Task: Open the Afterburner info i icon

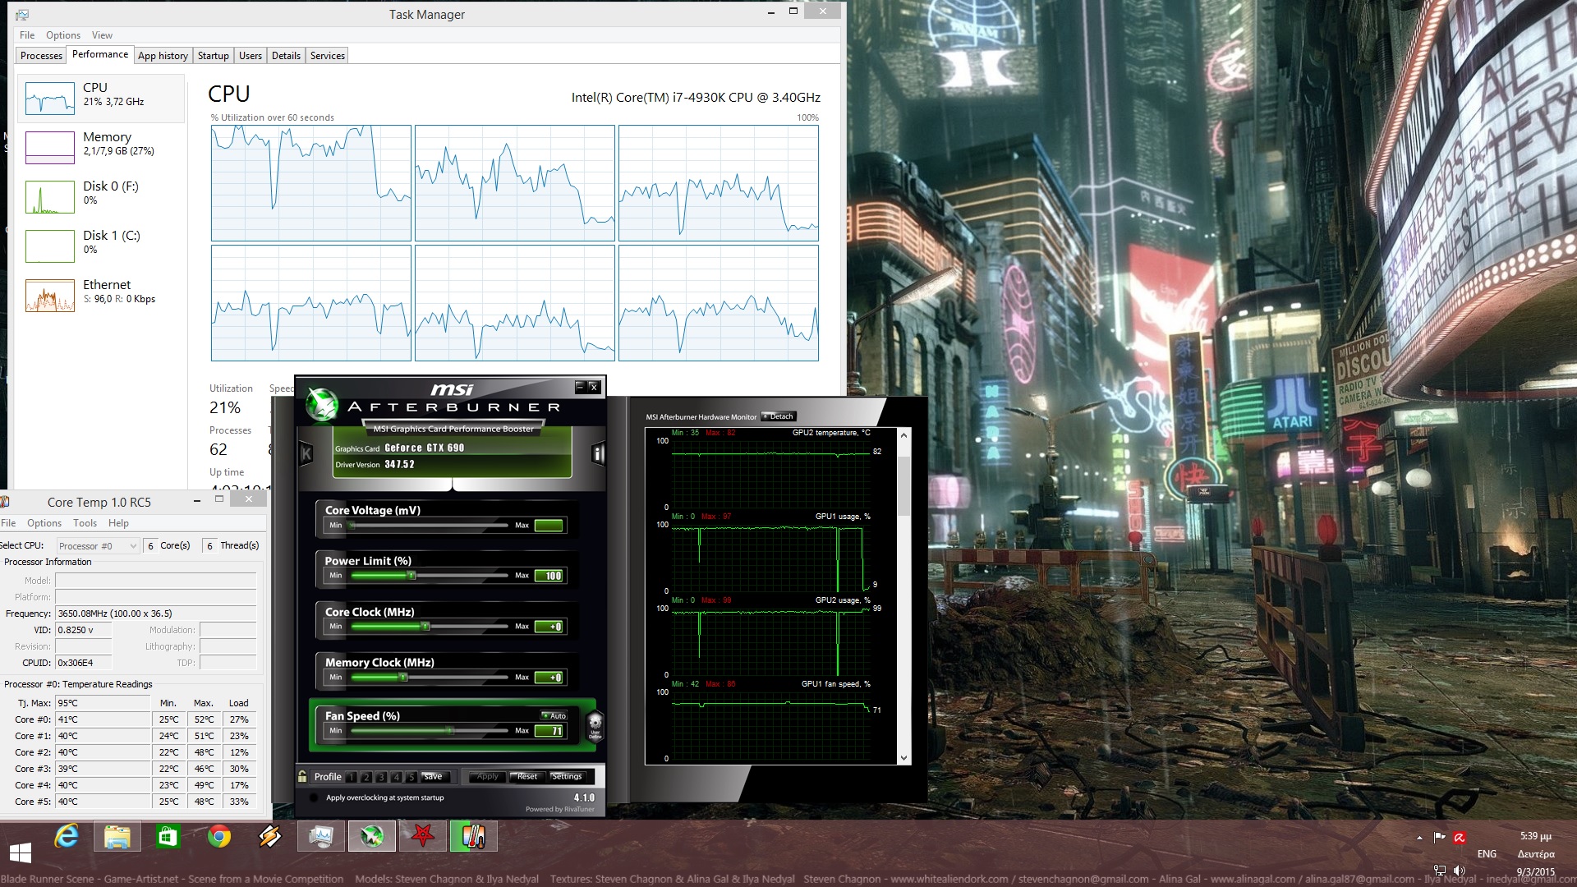Action: pos(598,453)
